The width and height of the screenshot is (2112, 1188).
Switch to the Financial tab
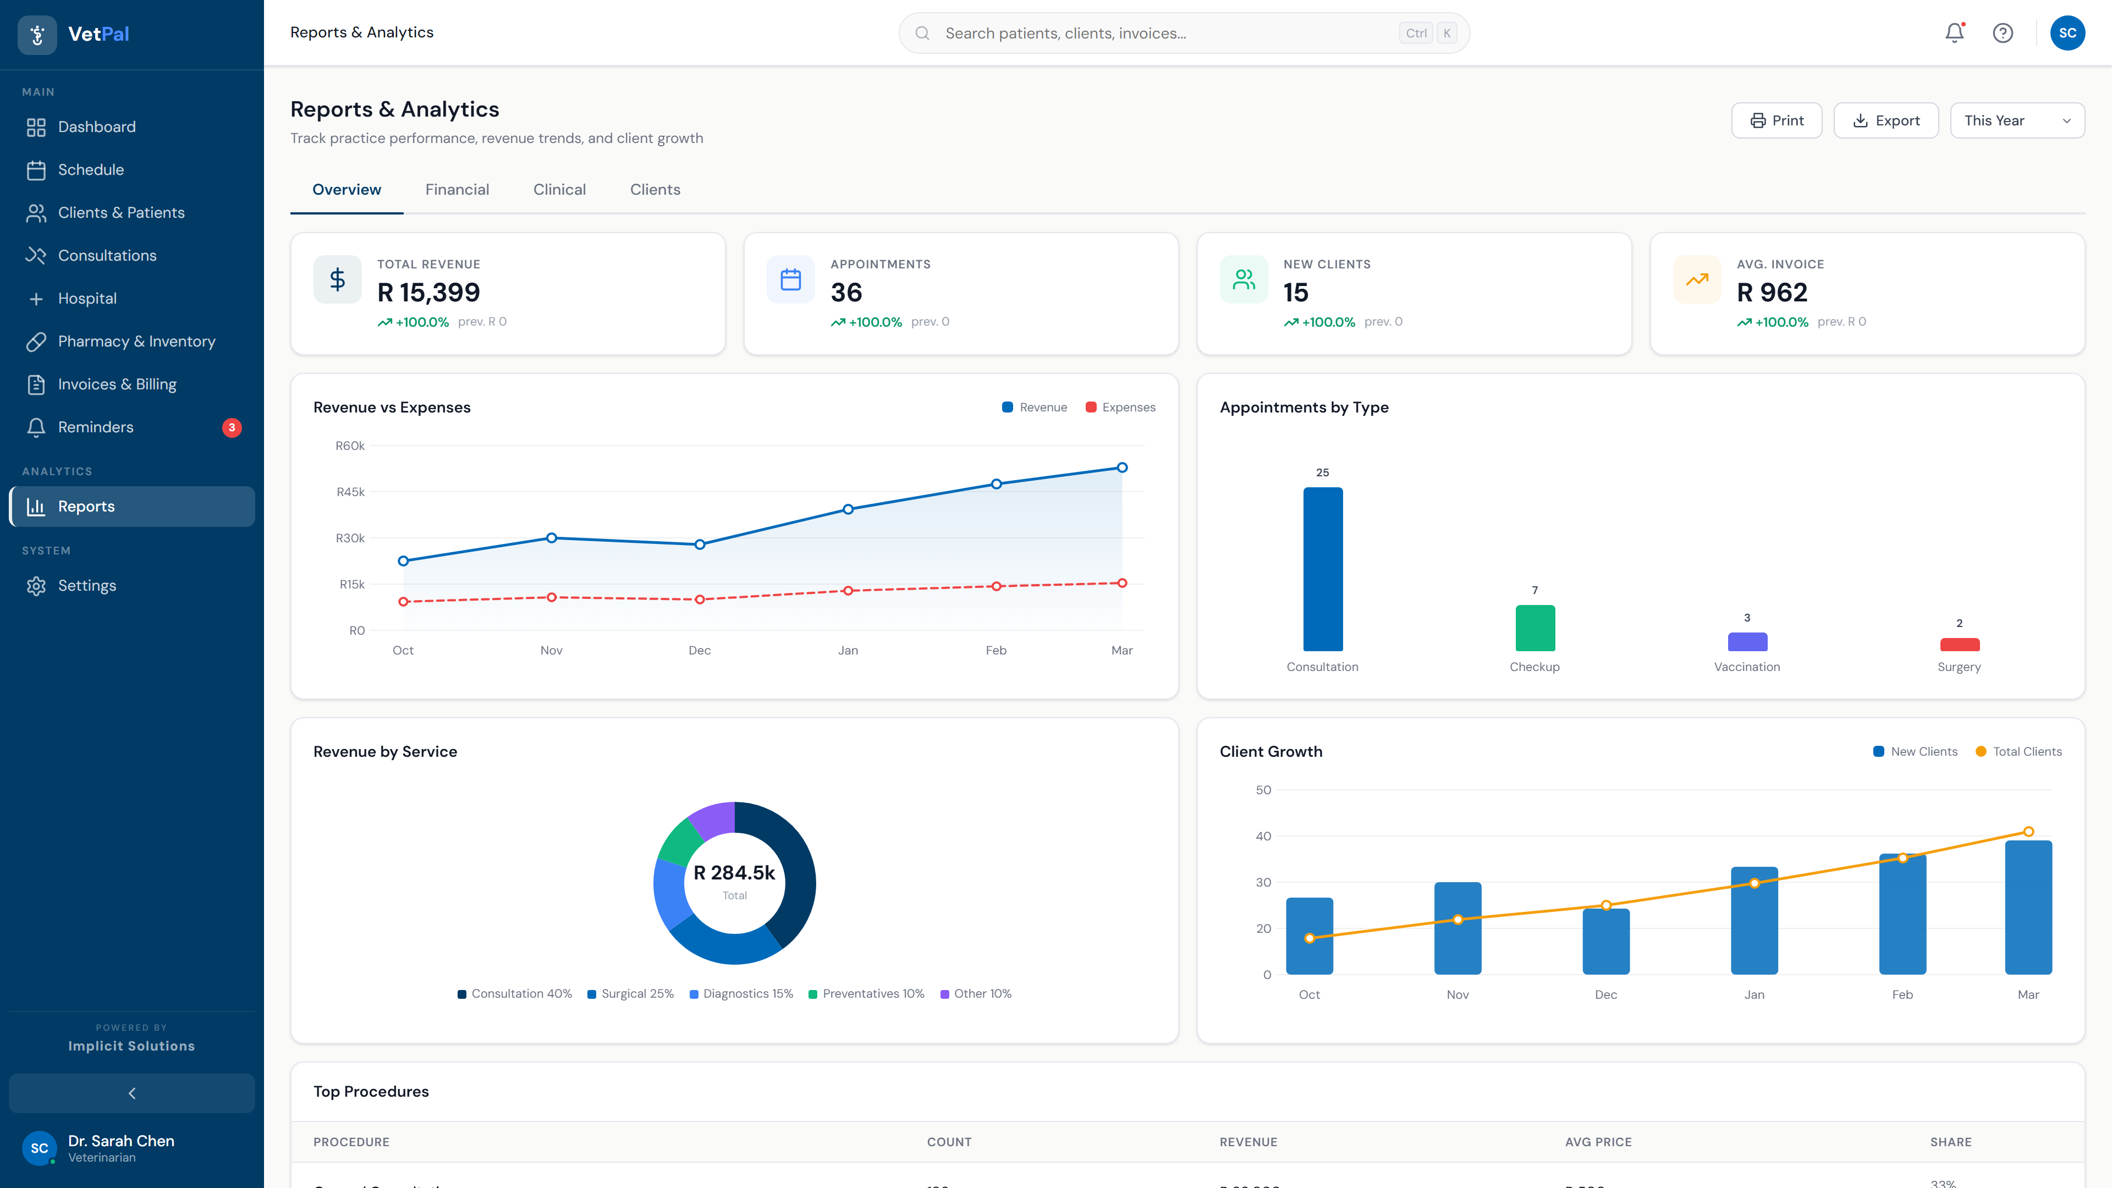[457, 189]
